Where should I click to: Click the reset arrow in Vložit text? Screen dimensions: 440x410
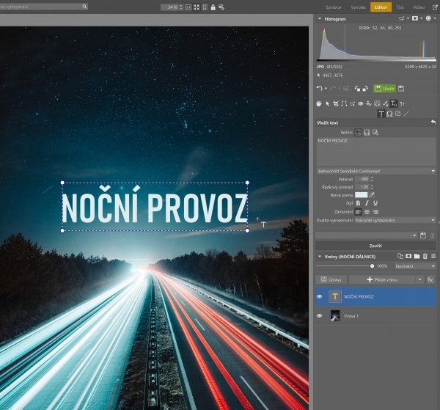tap(433, 122)
